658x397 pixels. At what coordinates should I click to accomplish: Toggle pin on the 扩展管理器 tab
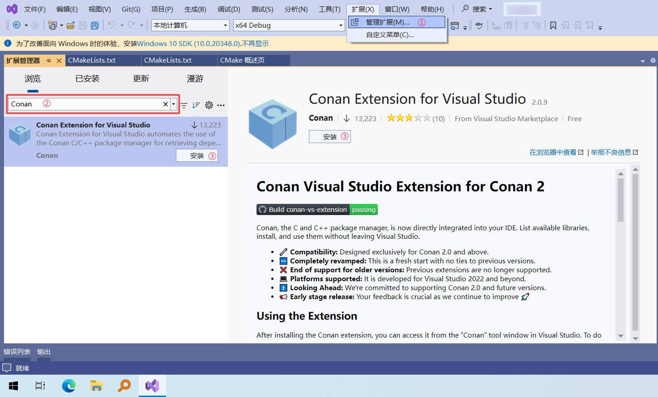(x=49, y=60)
